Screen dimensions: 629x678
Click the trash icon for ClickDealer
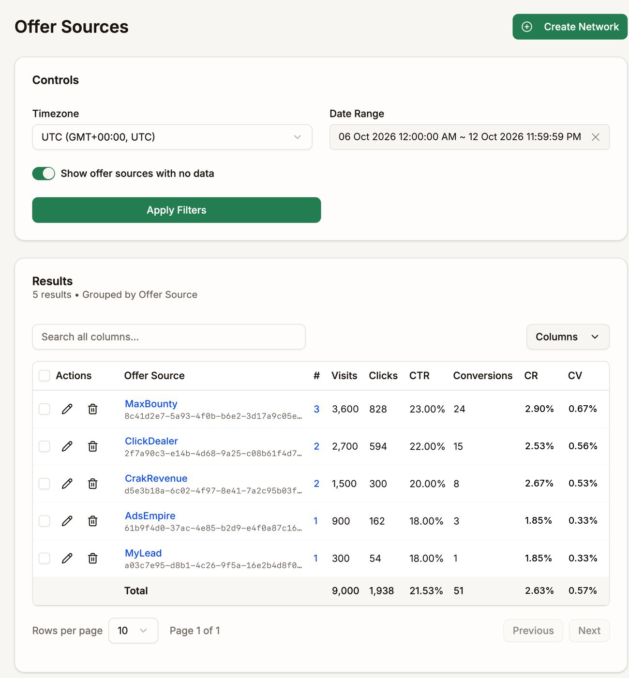tap(93, 446)
